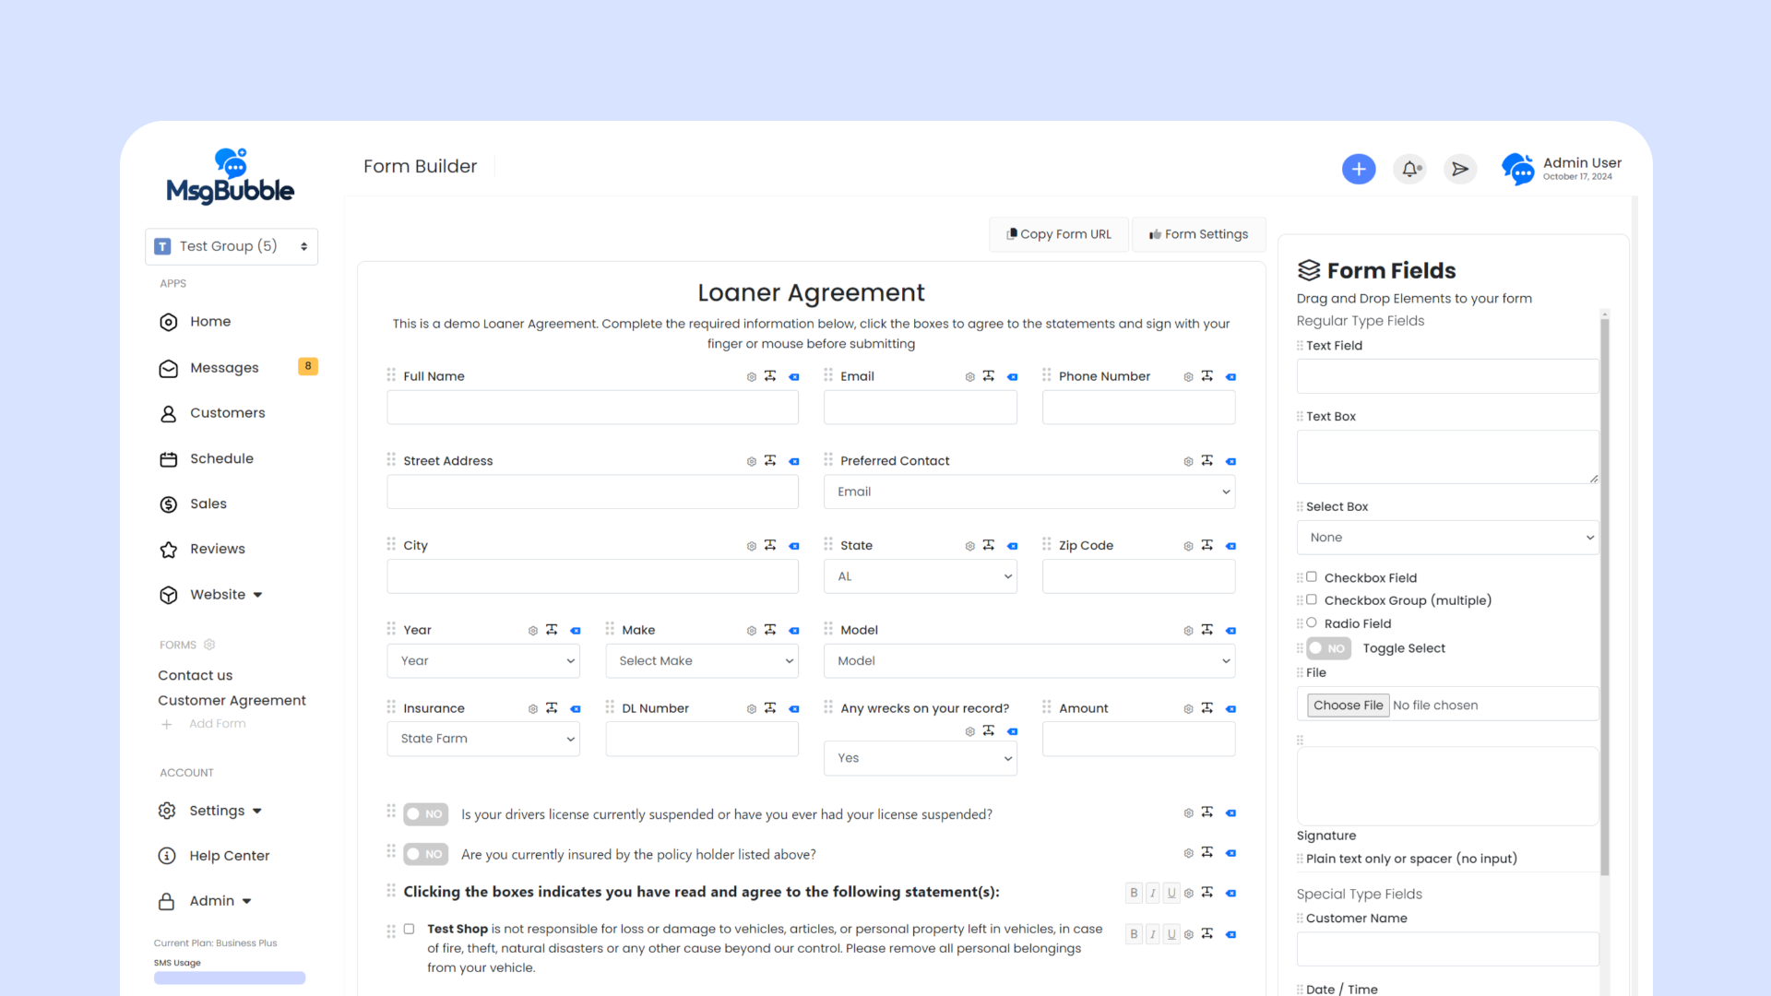
Task: Click the send/broadcast icon
Action: 1461,168
